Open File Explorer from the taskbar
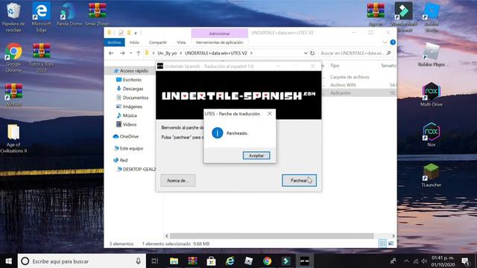Screen dimensions: 477x268 174,261
